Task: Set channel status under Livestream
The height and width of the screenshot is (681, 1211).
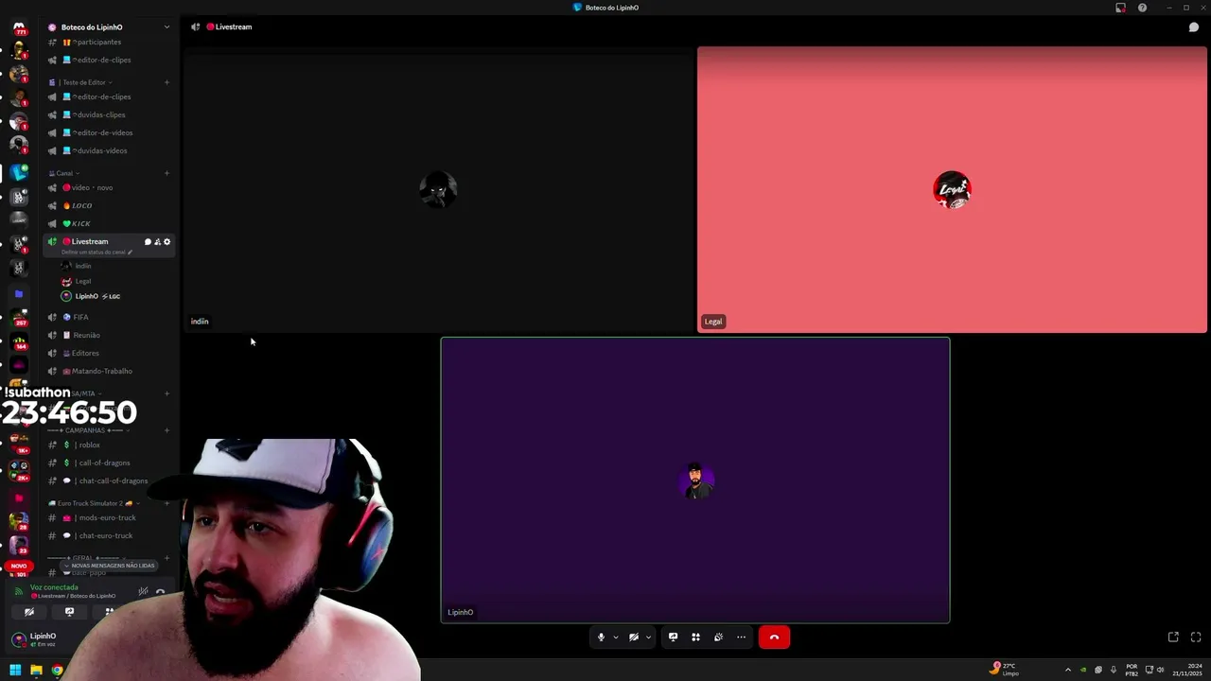Action: point(97,253)
